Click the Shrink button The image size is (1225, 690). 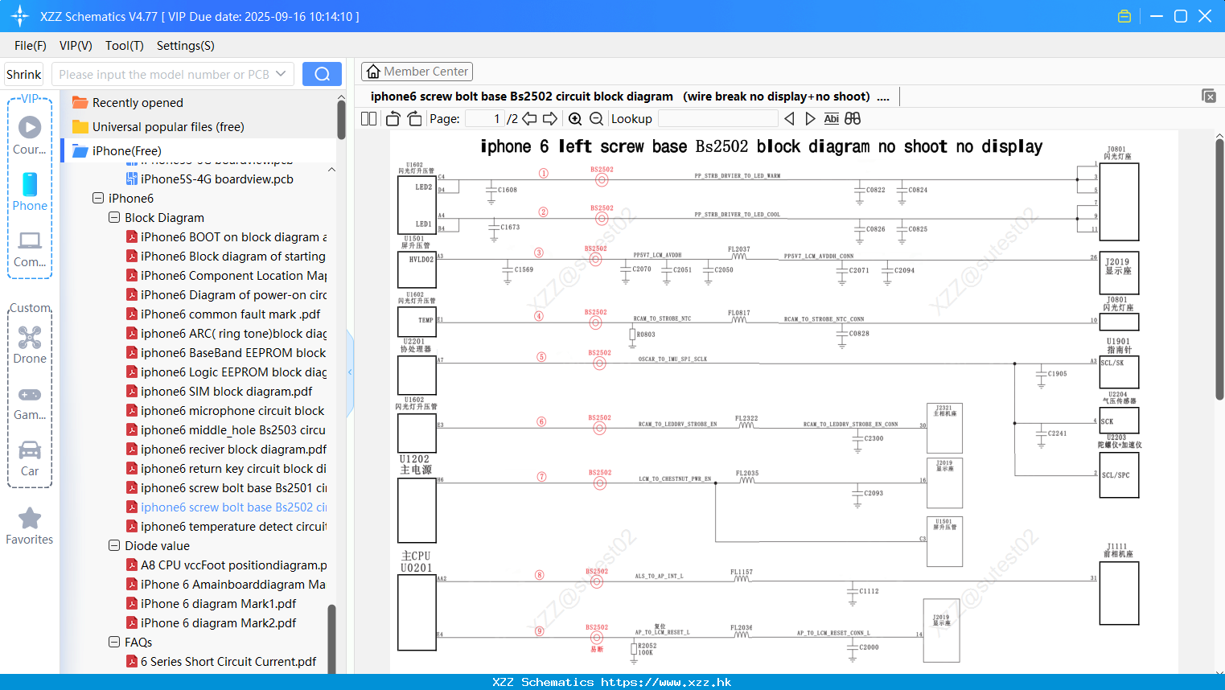pyautogui.click(x=24, y=74)
